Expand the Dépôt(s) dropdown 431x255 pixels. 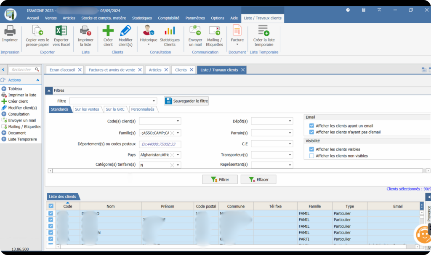[290, 121]
